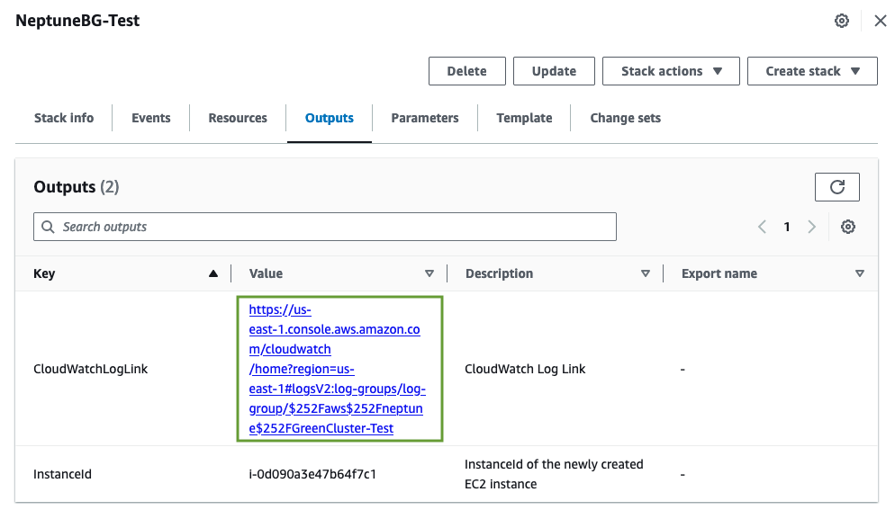
Task: Sort outputs by Export name column
Action: click(x=860, y=273)
